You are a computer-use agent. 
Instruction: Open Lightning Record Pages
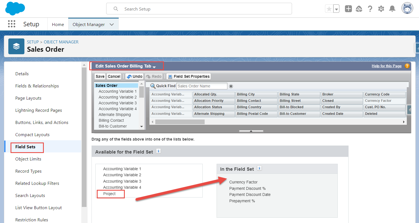point(39,110)
